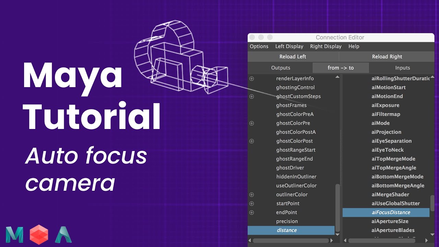Click the Reload Left button
This screenshot has height=247, width=439.
coord(293,57)
